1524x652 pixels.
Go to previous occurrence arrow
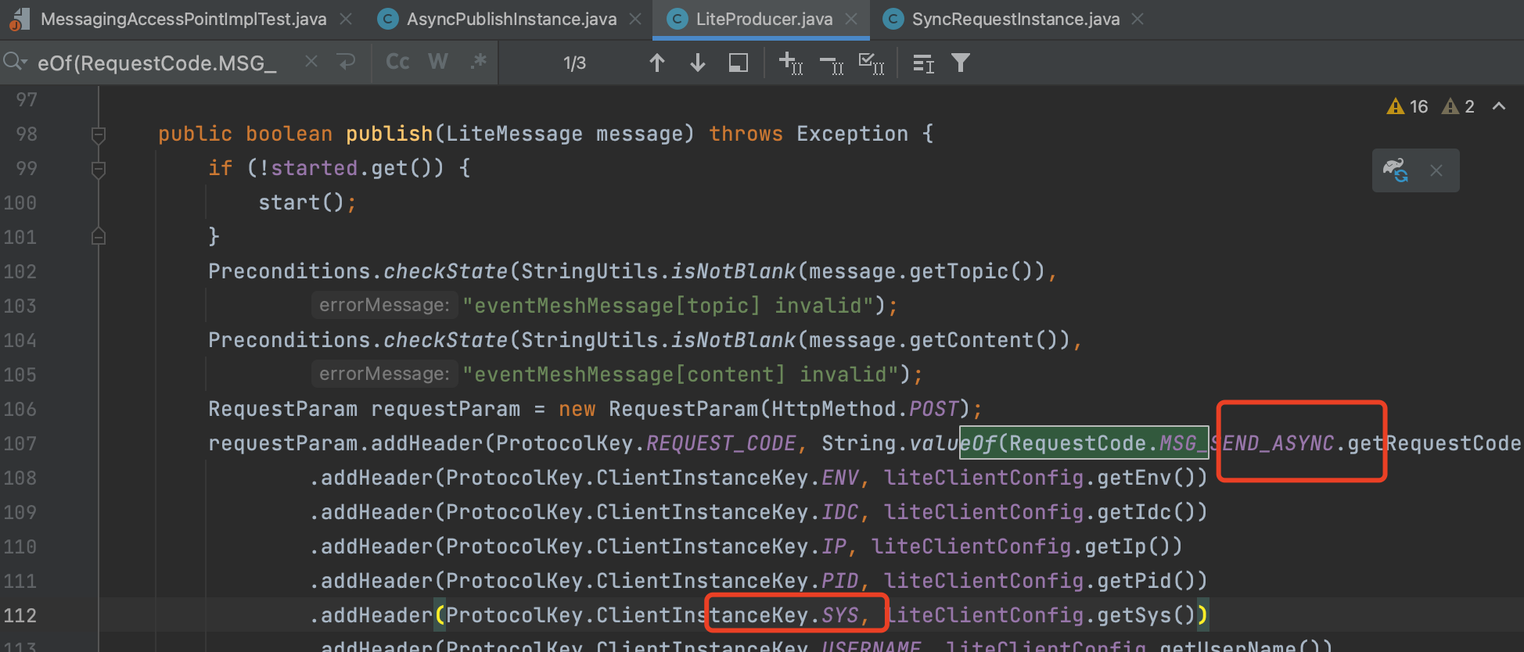[657, 63]
